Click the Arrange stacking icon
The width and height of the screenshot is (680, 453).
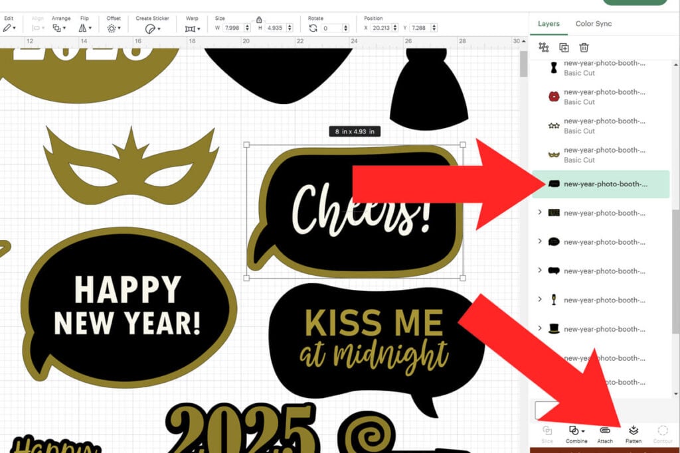coord(56,28)
